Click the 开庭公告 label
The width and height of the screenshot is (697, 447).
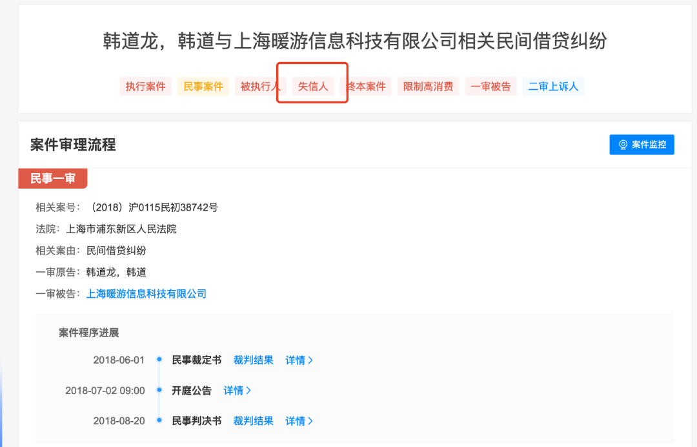point(192,390)
